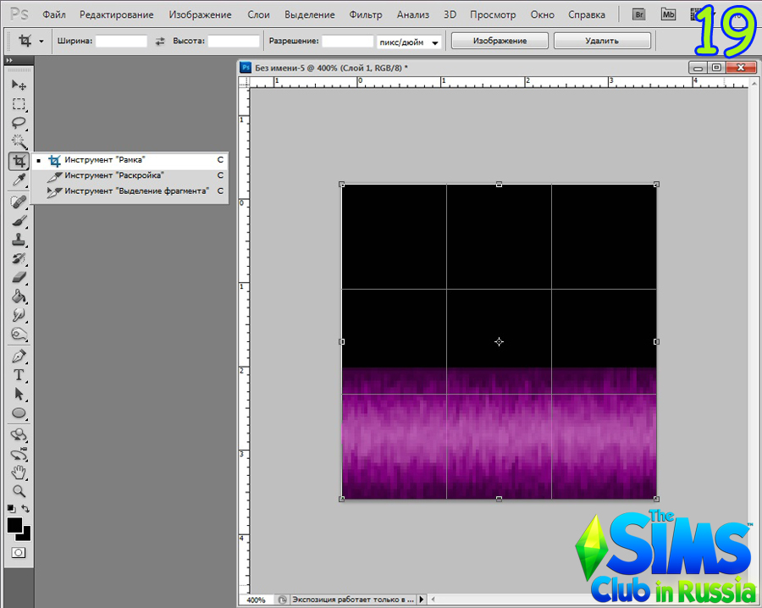Image resolution: width=762 pixels, height=608 pixels.
Task: Expand the status bar info arrow
Action: click(422, 600)
